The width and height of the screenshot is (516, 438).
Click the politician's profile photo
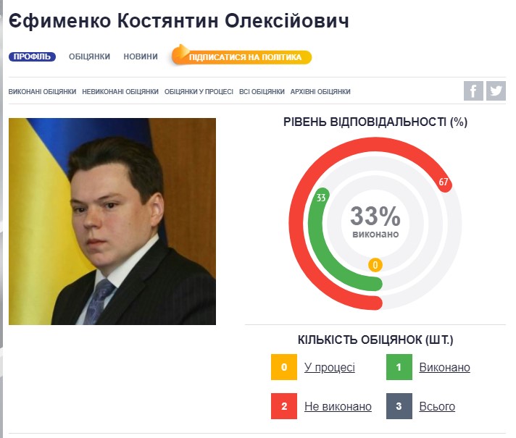[x=112, y=221]
